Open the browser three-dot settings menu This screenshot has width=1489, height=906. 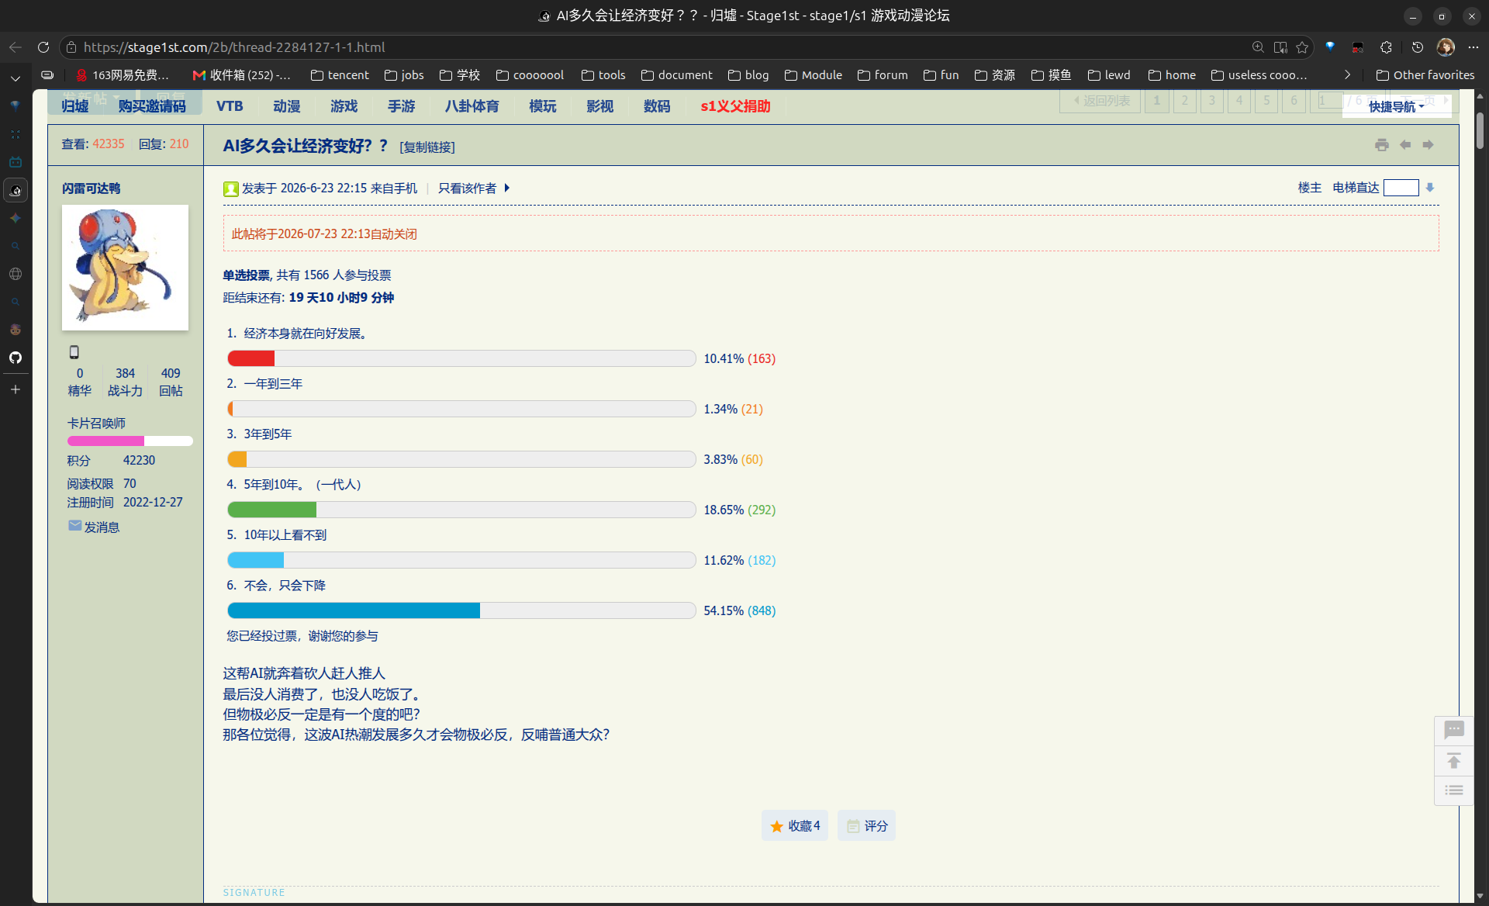(1473, 47)
